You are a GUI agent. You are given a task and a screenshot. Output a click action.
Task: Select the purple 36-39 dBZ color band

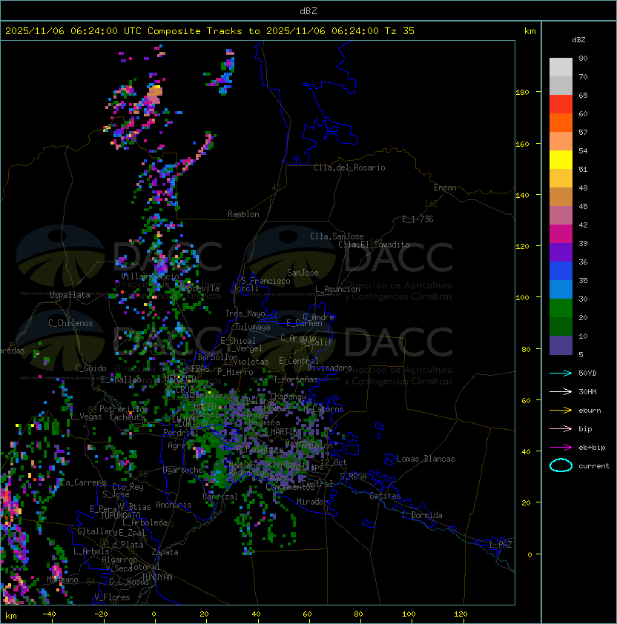pos(561,252)
